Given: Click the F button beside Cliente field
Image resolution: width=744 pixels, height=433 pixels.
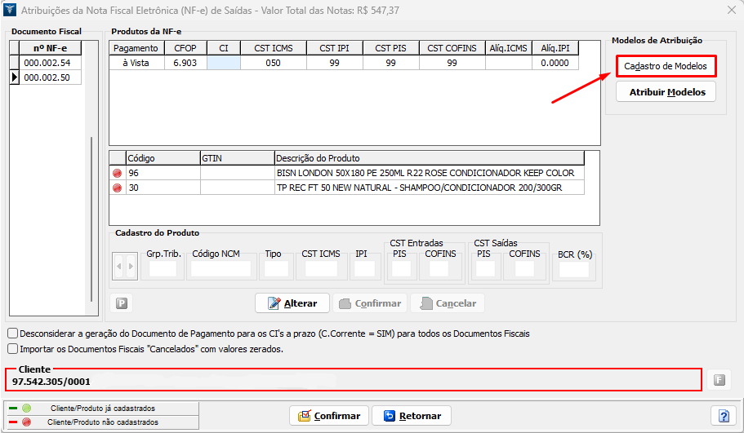Looking at the screenshot, I should (719, 379).
